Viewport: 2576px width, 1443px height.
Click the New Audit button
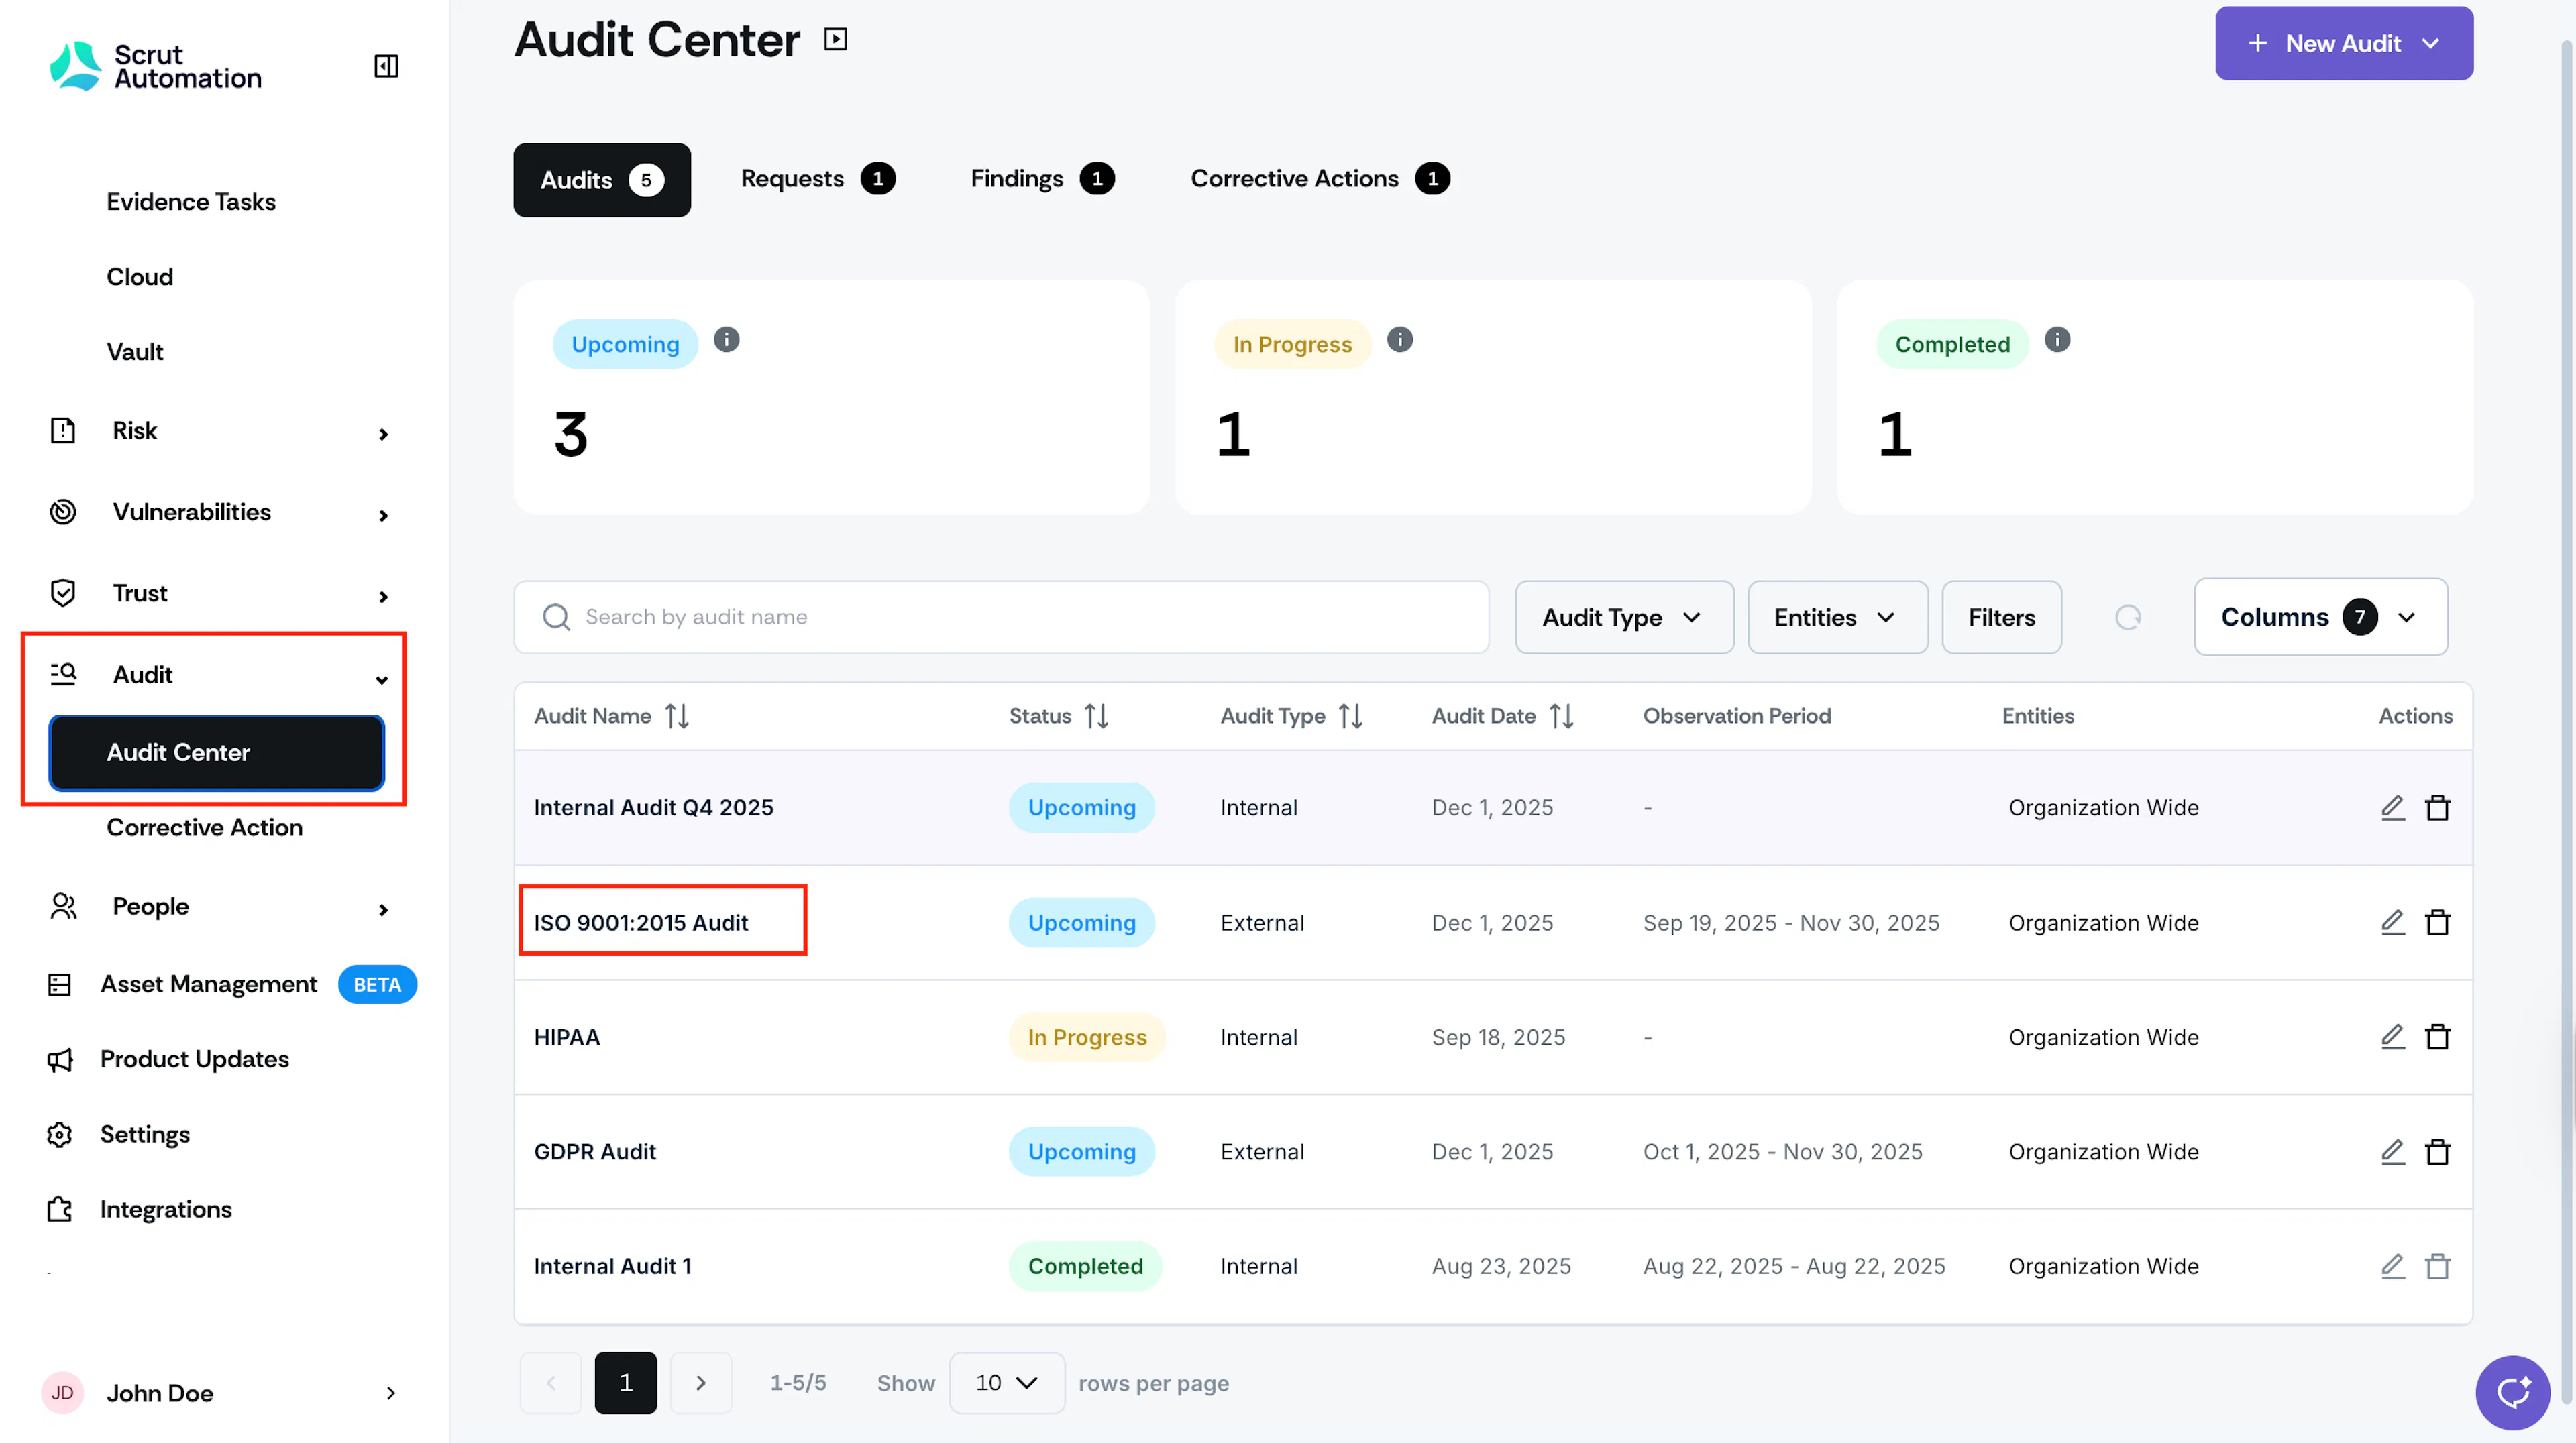[2343, 43]
